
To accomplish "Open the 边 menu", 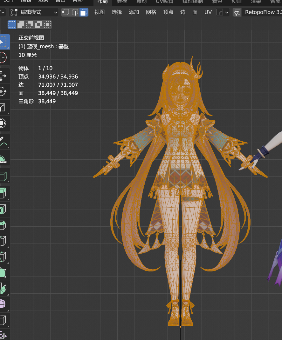I will [x=183, y=12].
